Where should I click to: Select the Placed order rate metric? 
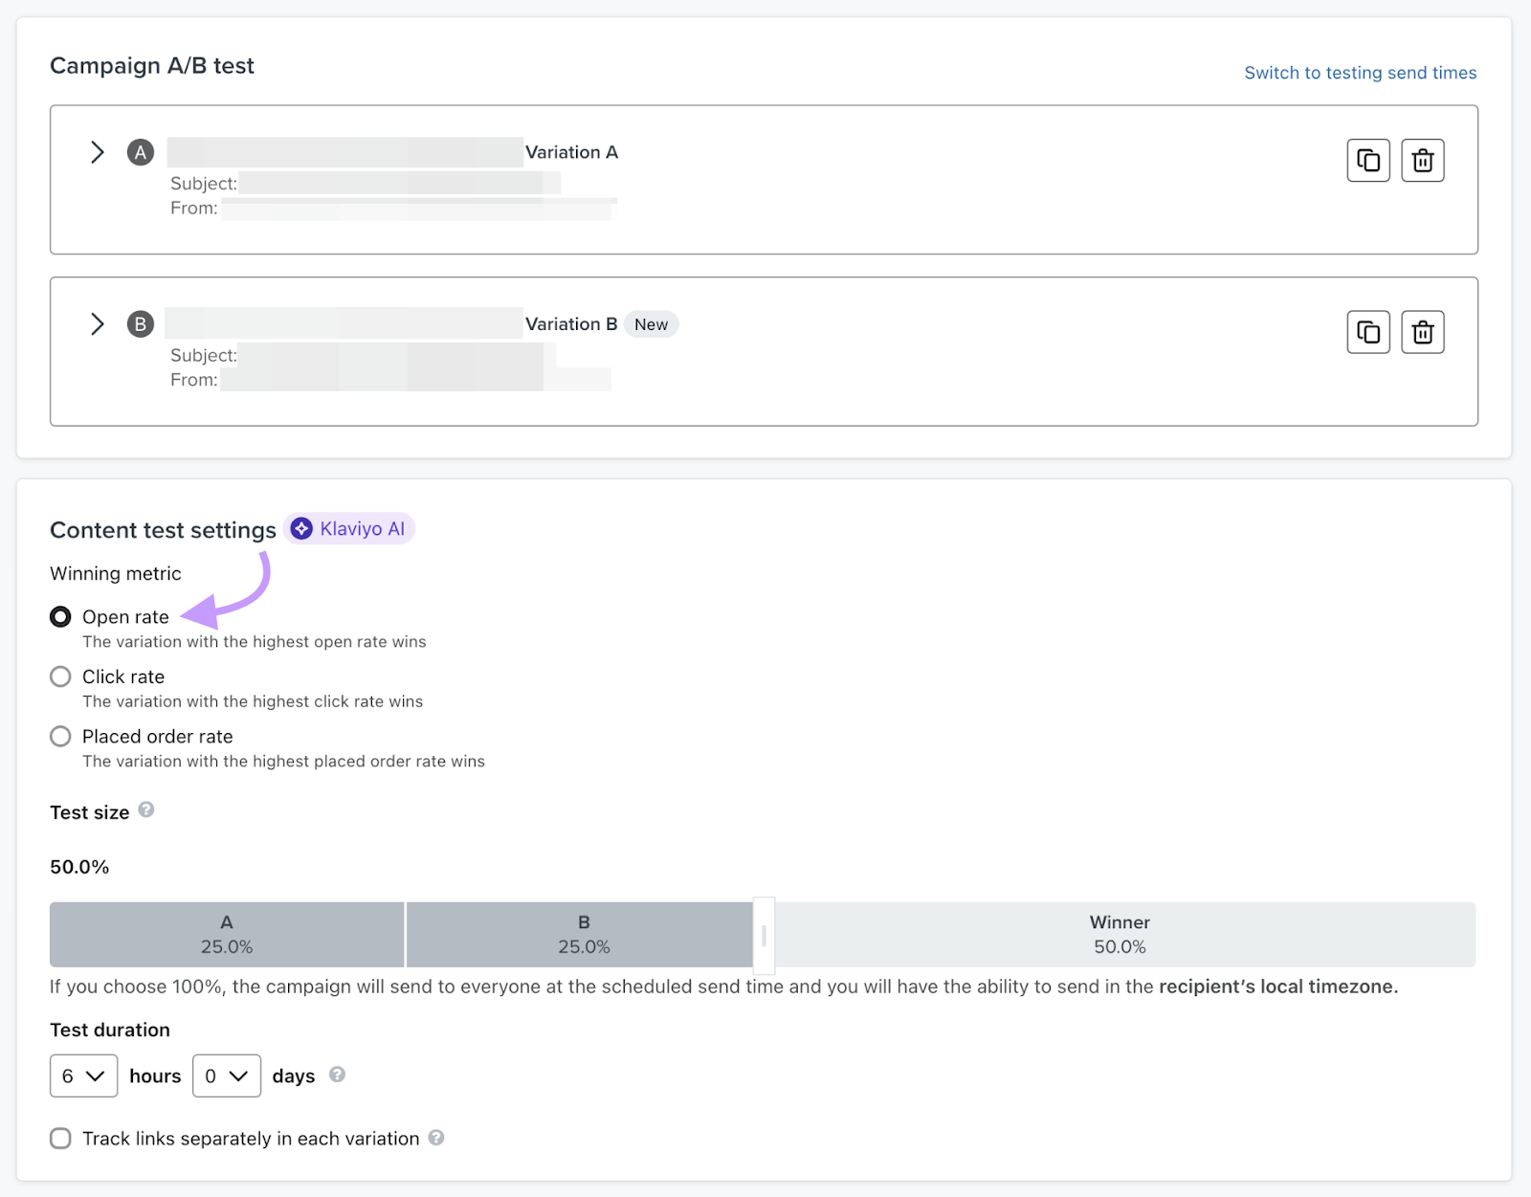pos(60,736)
